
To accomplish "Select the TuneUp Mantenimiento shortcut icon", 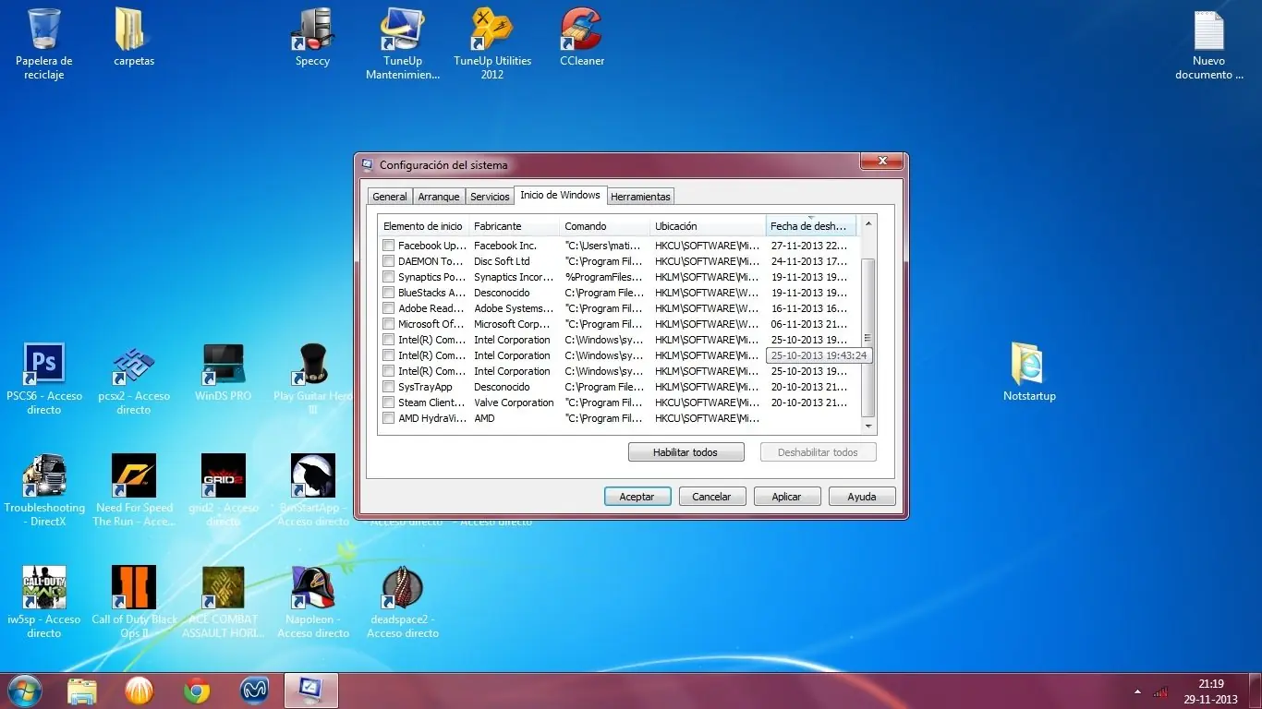I will tap(403, 44).
